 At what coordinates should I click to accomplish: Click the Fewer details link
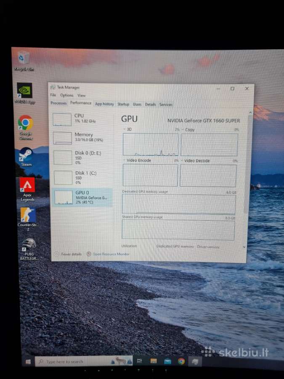pyautogui.click(x=72, y=254)
